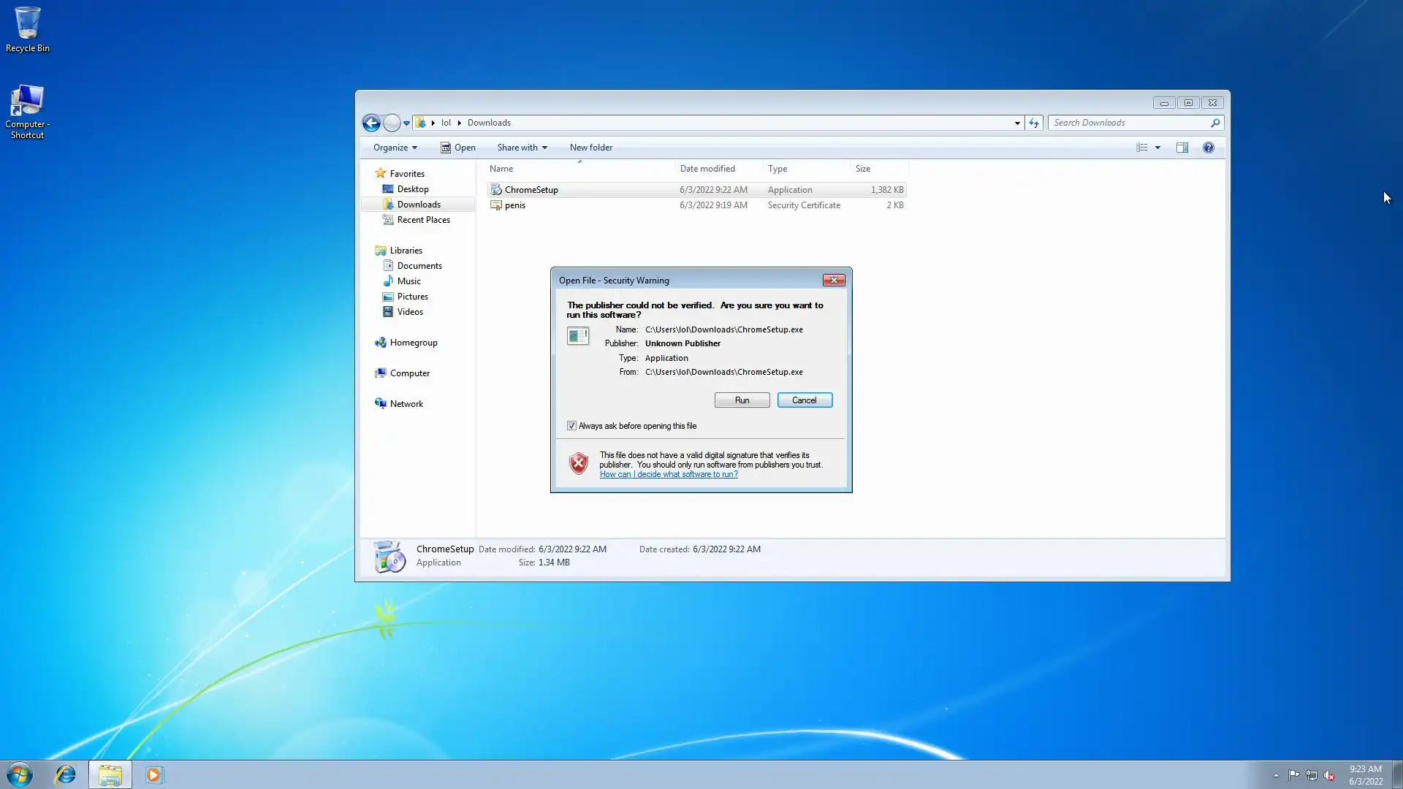Open Internet Explorer from the taskbar
This screenshot has width=1403, height=789.
(65, 774)
